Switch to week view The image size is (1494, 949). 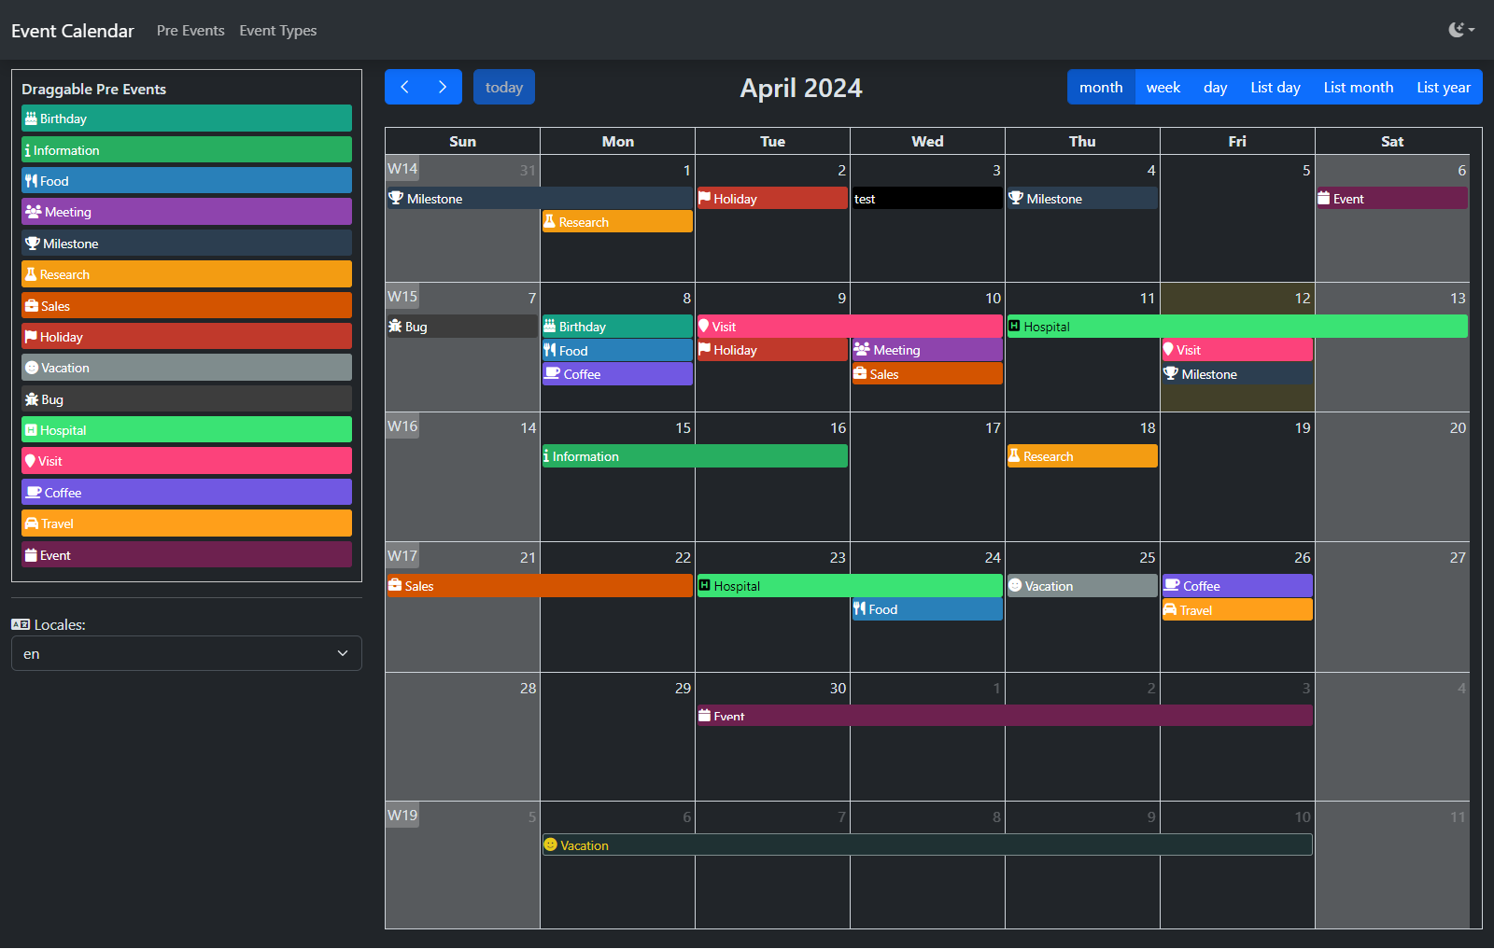(x=1163, y=87)
